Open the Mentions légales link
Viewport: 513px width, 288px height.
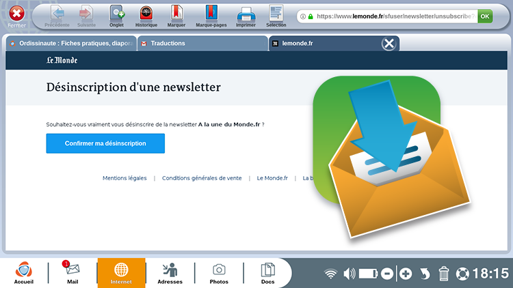124,178
